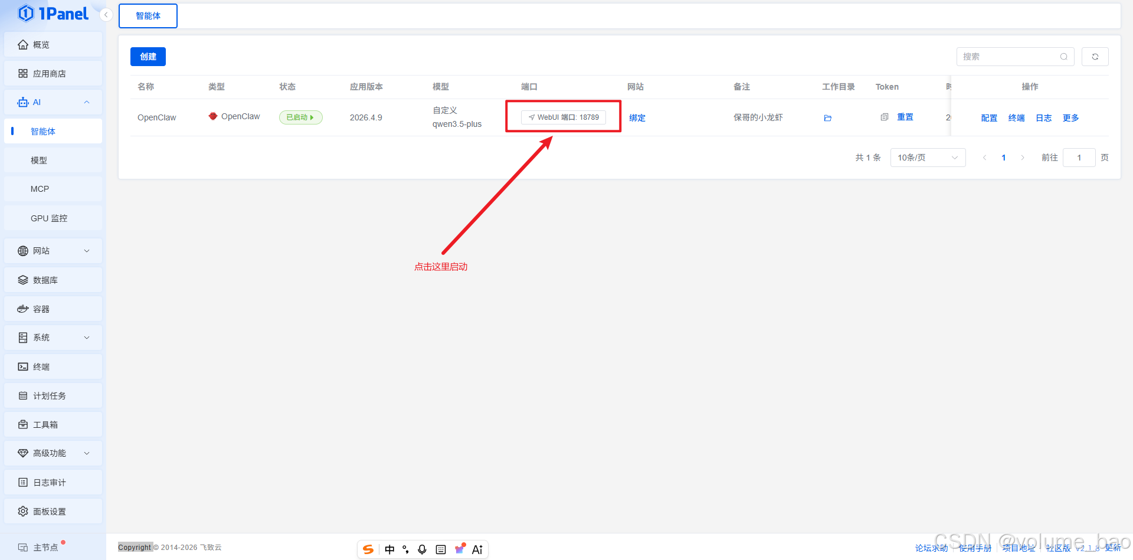1133x560 pixels.
Task: Open the 数据库 database page
Action: (x=53, y=280)
